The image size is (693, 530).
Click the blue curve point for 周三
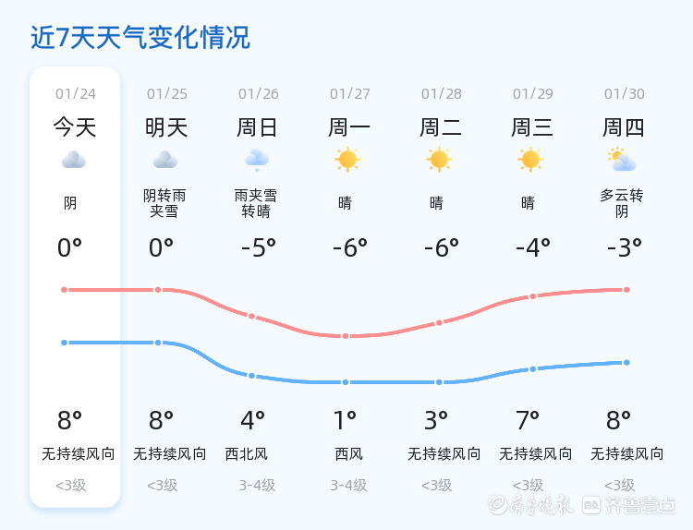(x=533, y=369)
